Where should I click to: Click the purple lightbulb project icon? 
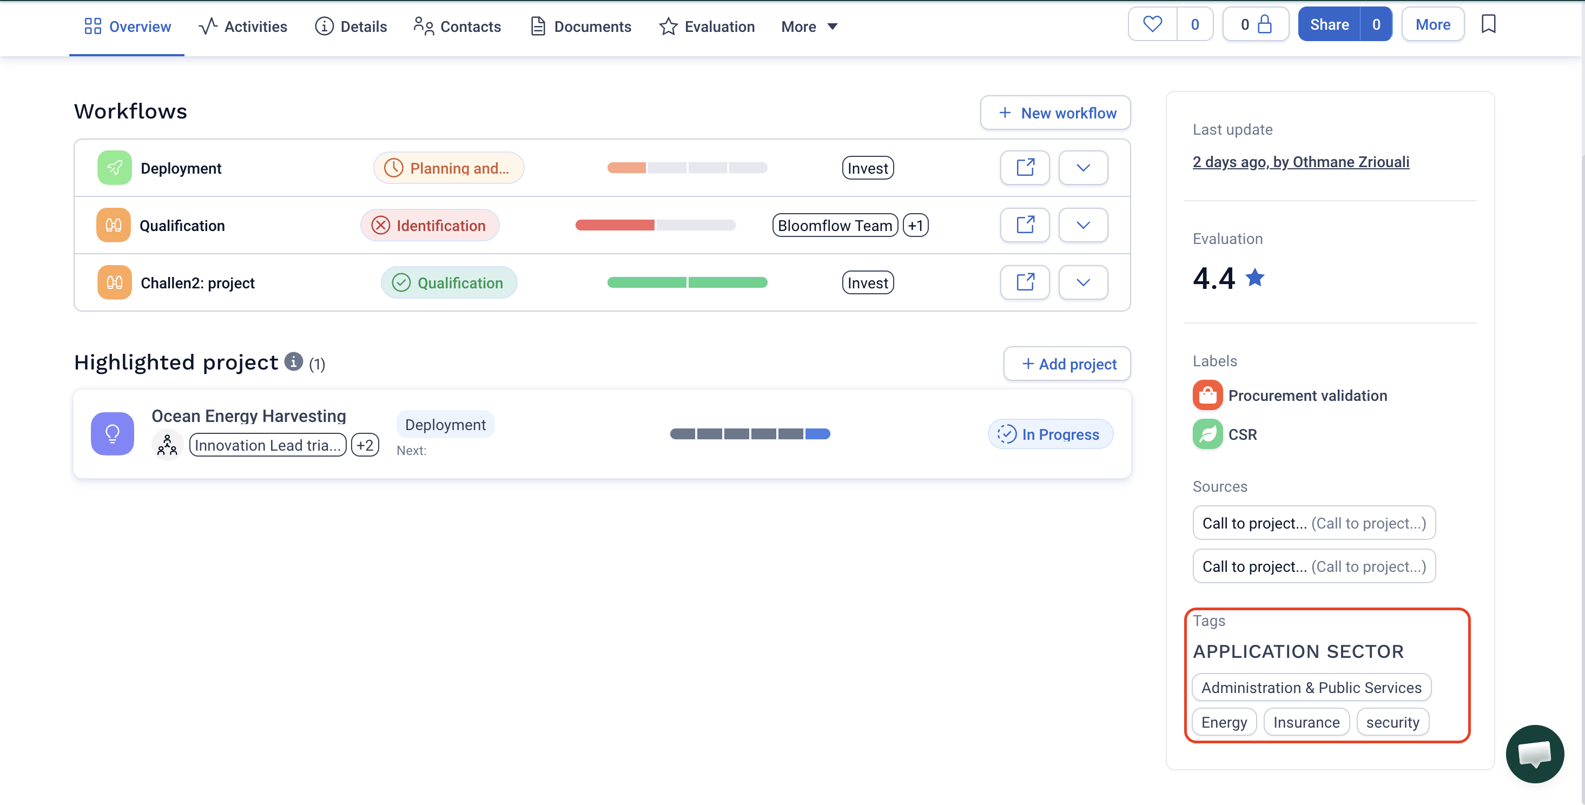click(113, 433)
